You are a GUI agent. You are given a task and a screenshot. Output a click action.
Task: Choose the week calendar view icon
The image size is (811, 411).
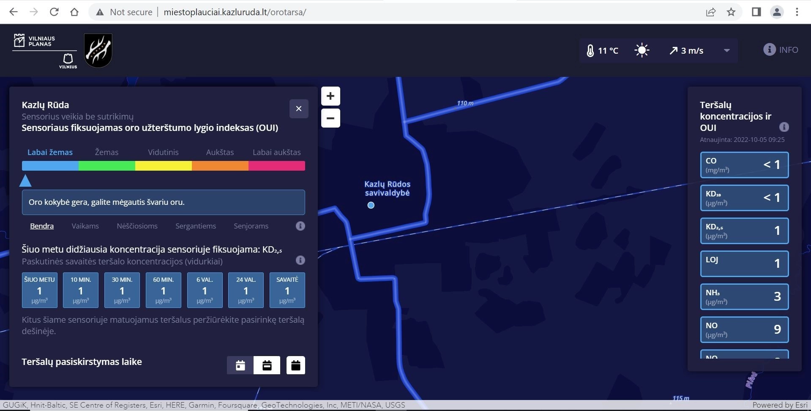pos(267,365)
